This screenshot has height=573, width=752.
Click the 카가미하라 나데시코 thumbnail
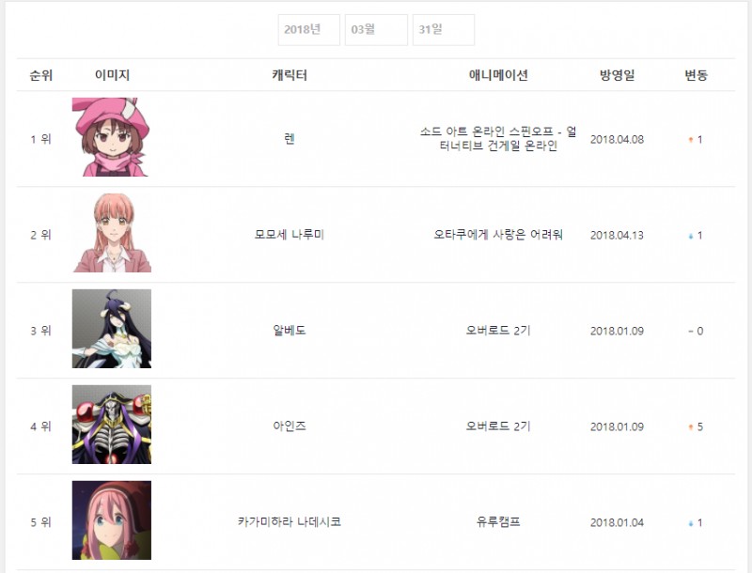click(x=111, y=520)
